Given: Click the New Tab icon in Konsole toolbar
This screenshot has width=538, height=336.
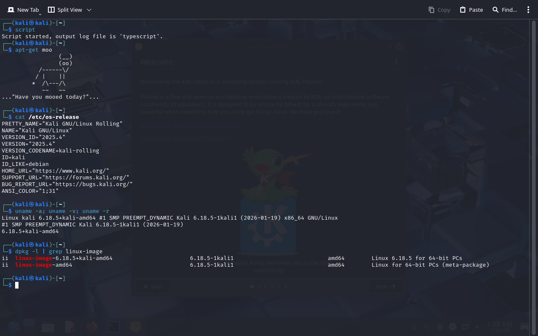Looking at the screenshot, I should click(x=11, y=10).
